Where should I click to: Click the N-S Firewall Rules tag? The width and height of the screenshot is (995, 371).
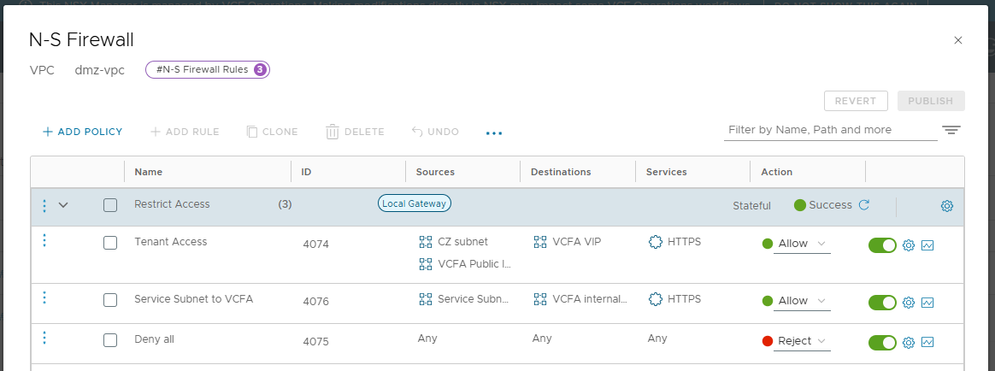[x=208, y=70]
